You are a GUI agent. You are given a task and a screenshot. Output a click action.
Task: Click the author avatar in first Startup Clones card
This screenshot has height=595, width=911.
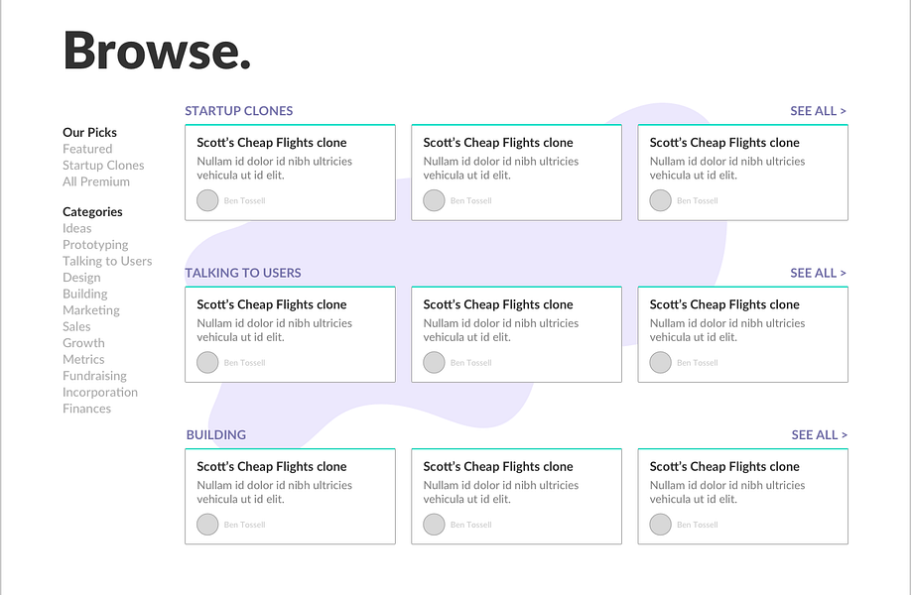point(207,200)
